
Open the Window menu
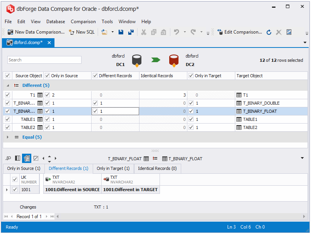click(127, 21)
